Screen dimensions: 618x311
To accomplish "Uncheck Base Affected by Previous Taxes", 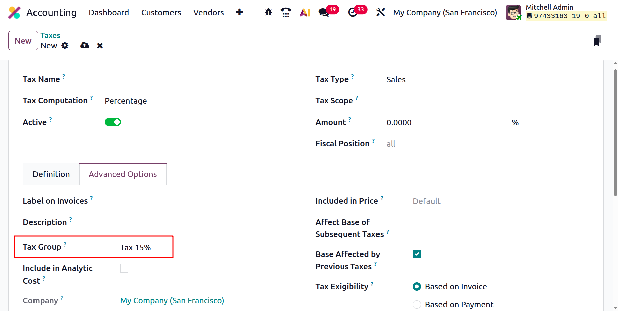I will pyautogui.click(x=417, y=254).
